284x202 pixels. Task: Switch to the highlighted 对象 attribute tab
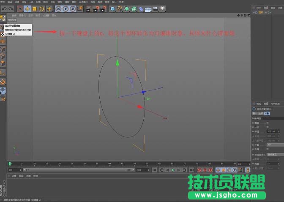[267, 113]
